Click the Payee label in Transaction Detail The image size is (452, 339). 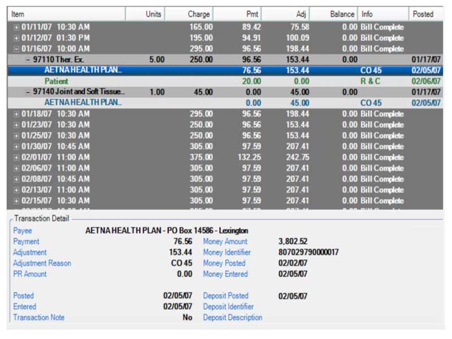click(23, 231)
